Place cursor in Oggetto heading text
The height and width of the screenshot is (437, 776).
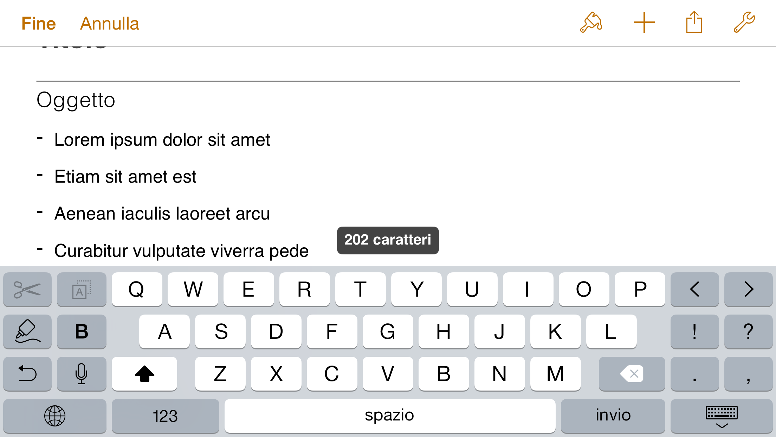point(76,100)
